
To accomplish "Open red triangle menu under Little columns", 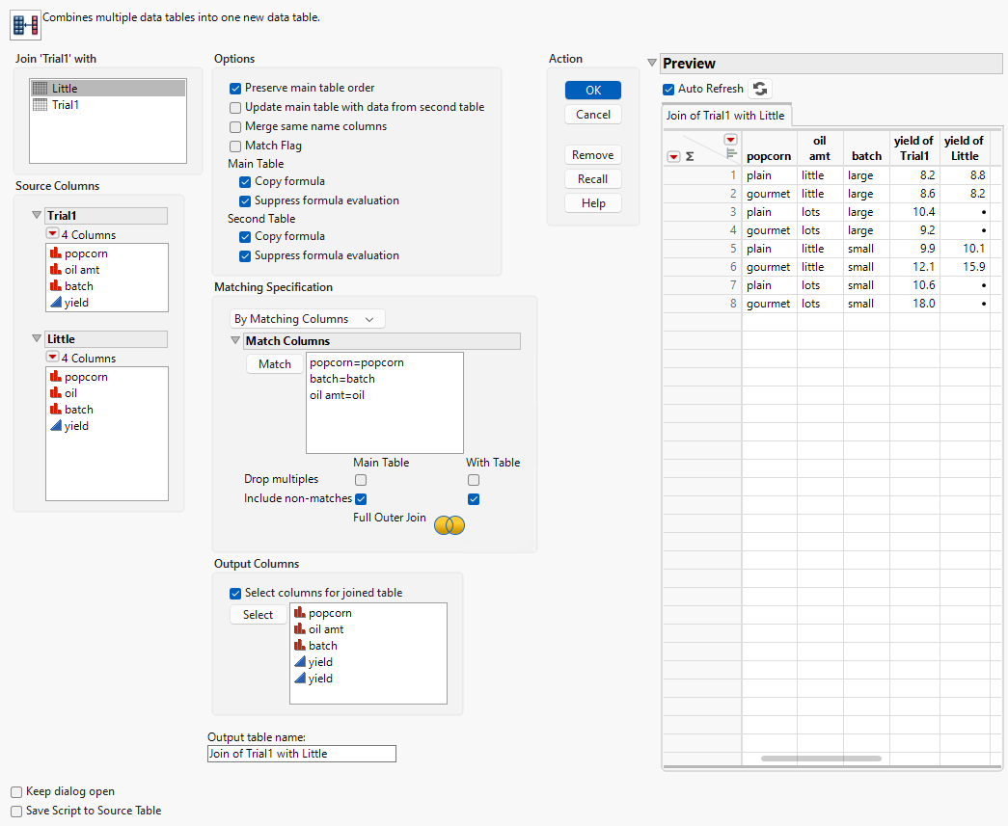I will [x=53, y=358].
